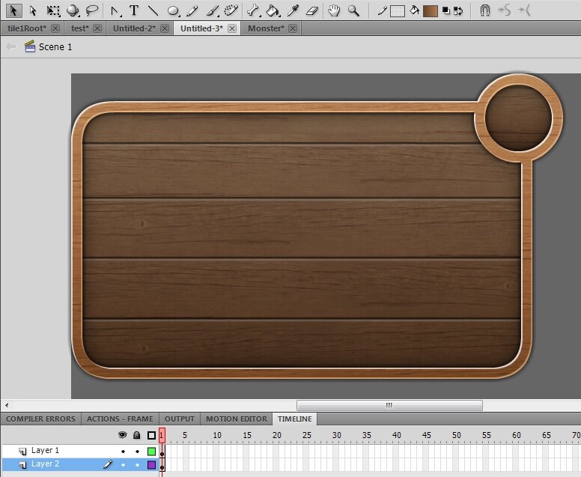The width and height of the screenshot is (581, 477).
Task: Select the Text tool
Action: point(134,10)
